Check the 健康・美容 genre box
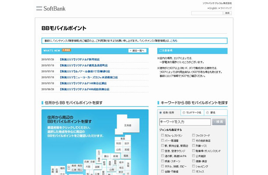Viewport: 268px width, 175px height. (x=193, y=161)
